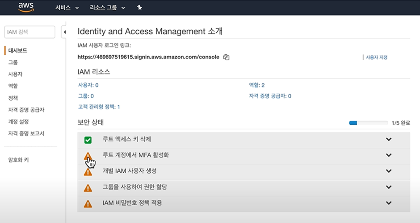This screenshot has height=223, width=420.
Task: Click the 개별 IAM 사용자 생성 row text
Action: click(x=130, y=171)
